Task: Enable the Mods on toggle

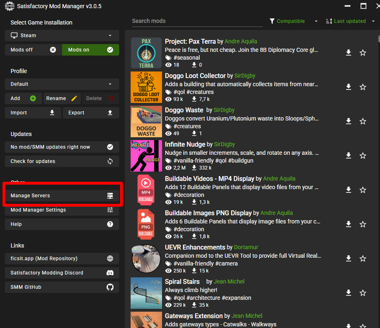Action: (x=90, y=50)
